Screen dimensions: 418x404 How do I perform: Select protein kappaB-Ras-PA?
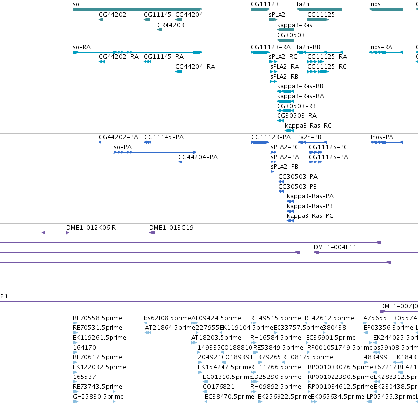pyautogui.click(x=310, y=196)
